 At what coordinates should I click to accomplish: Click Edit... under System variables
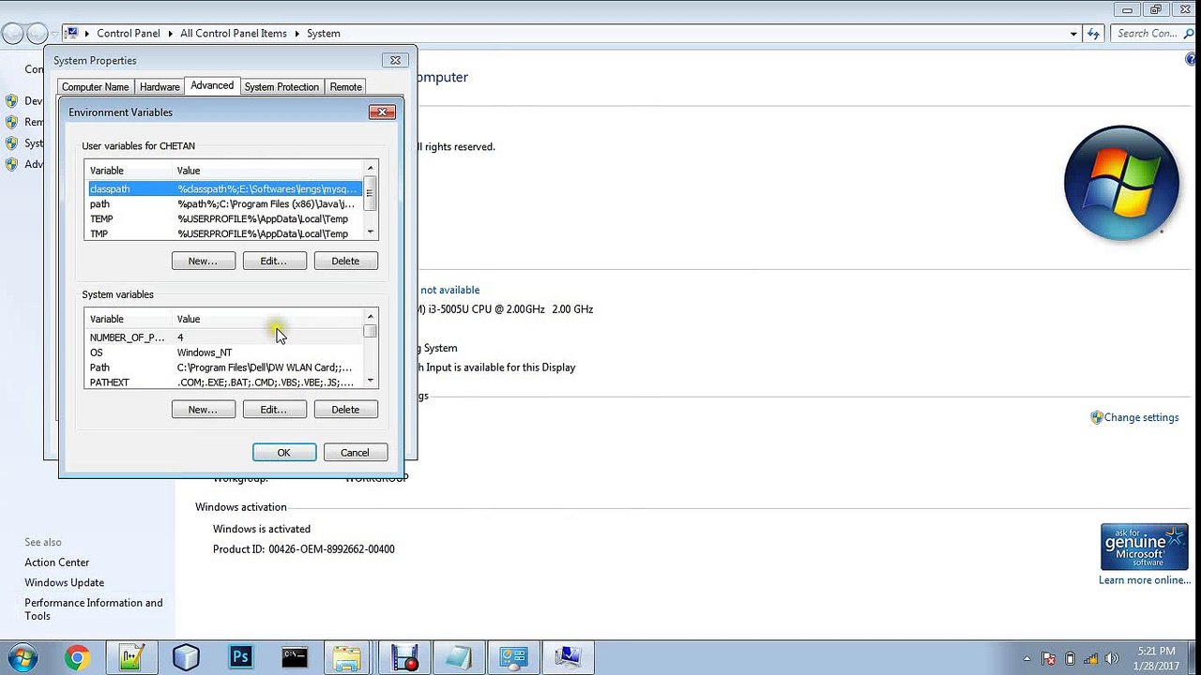point(275,410)
